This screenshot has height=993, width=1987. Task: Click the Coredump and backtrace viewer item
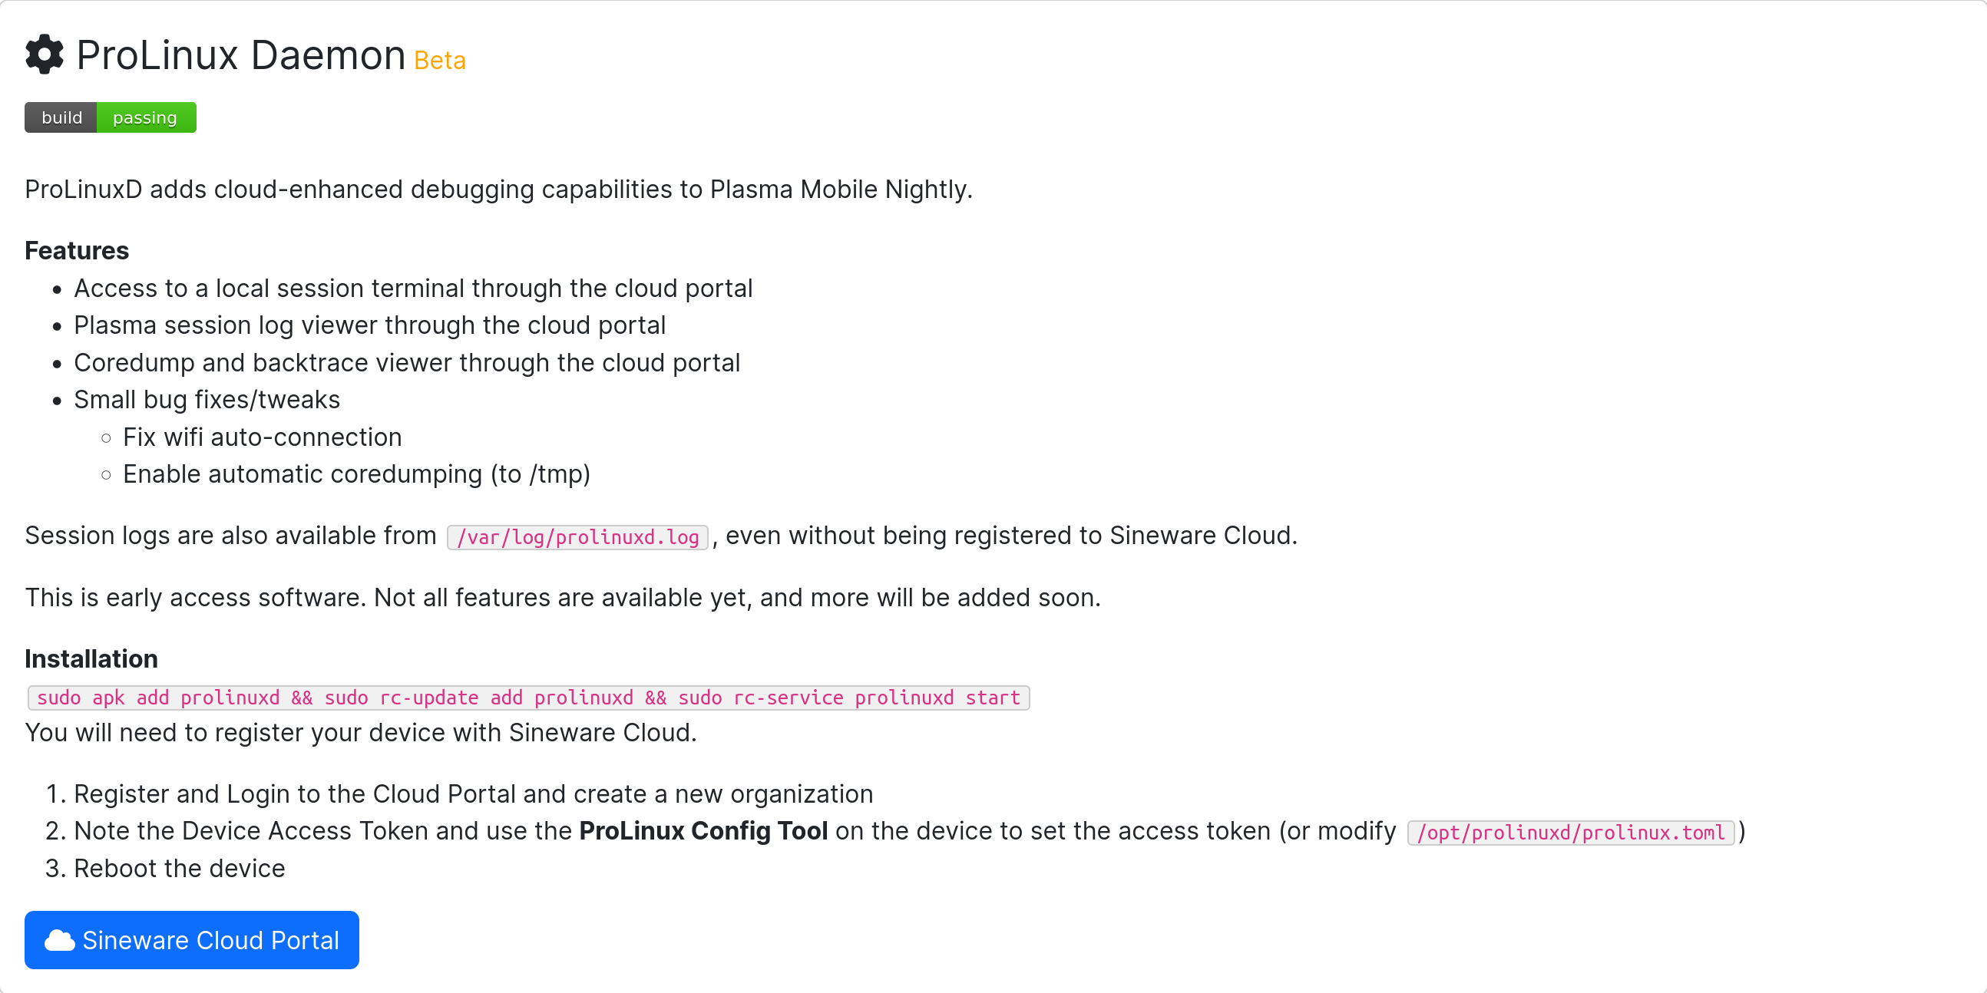[406, 362]
